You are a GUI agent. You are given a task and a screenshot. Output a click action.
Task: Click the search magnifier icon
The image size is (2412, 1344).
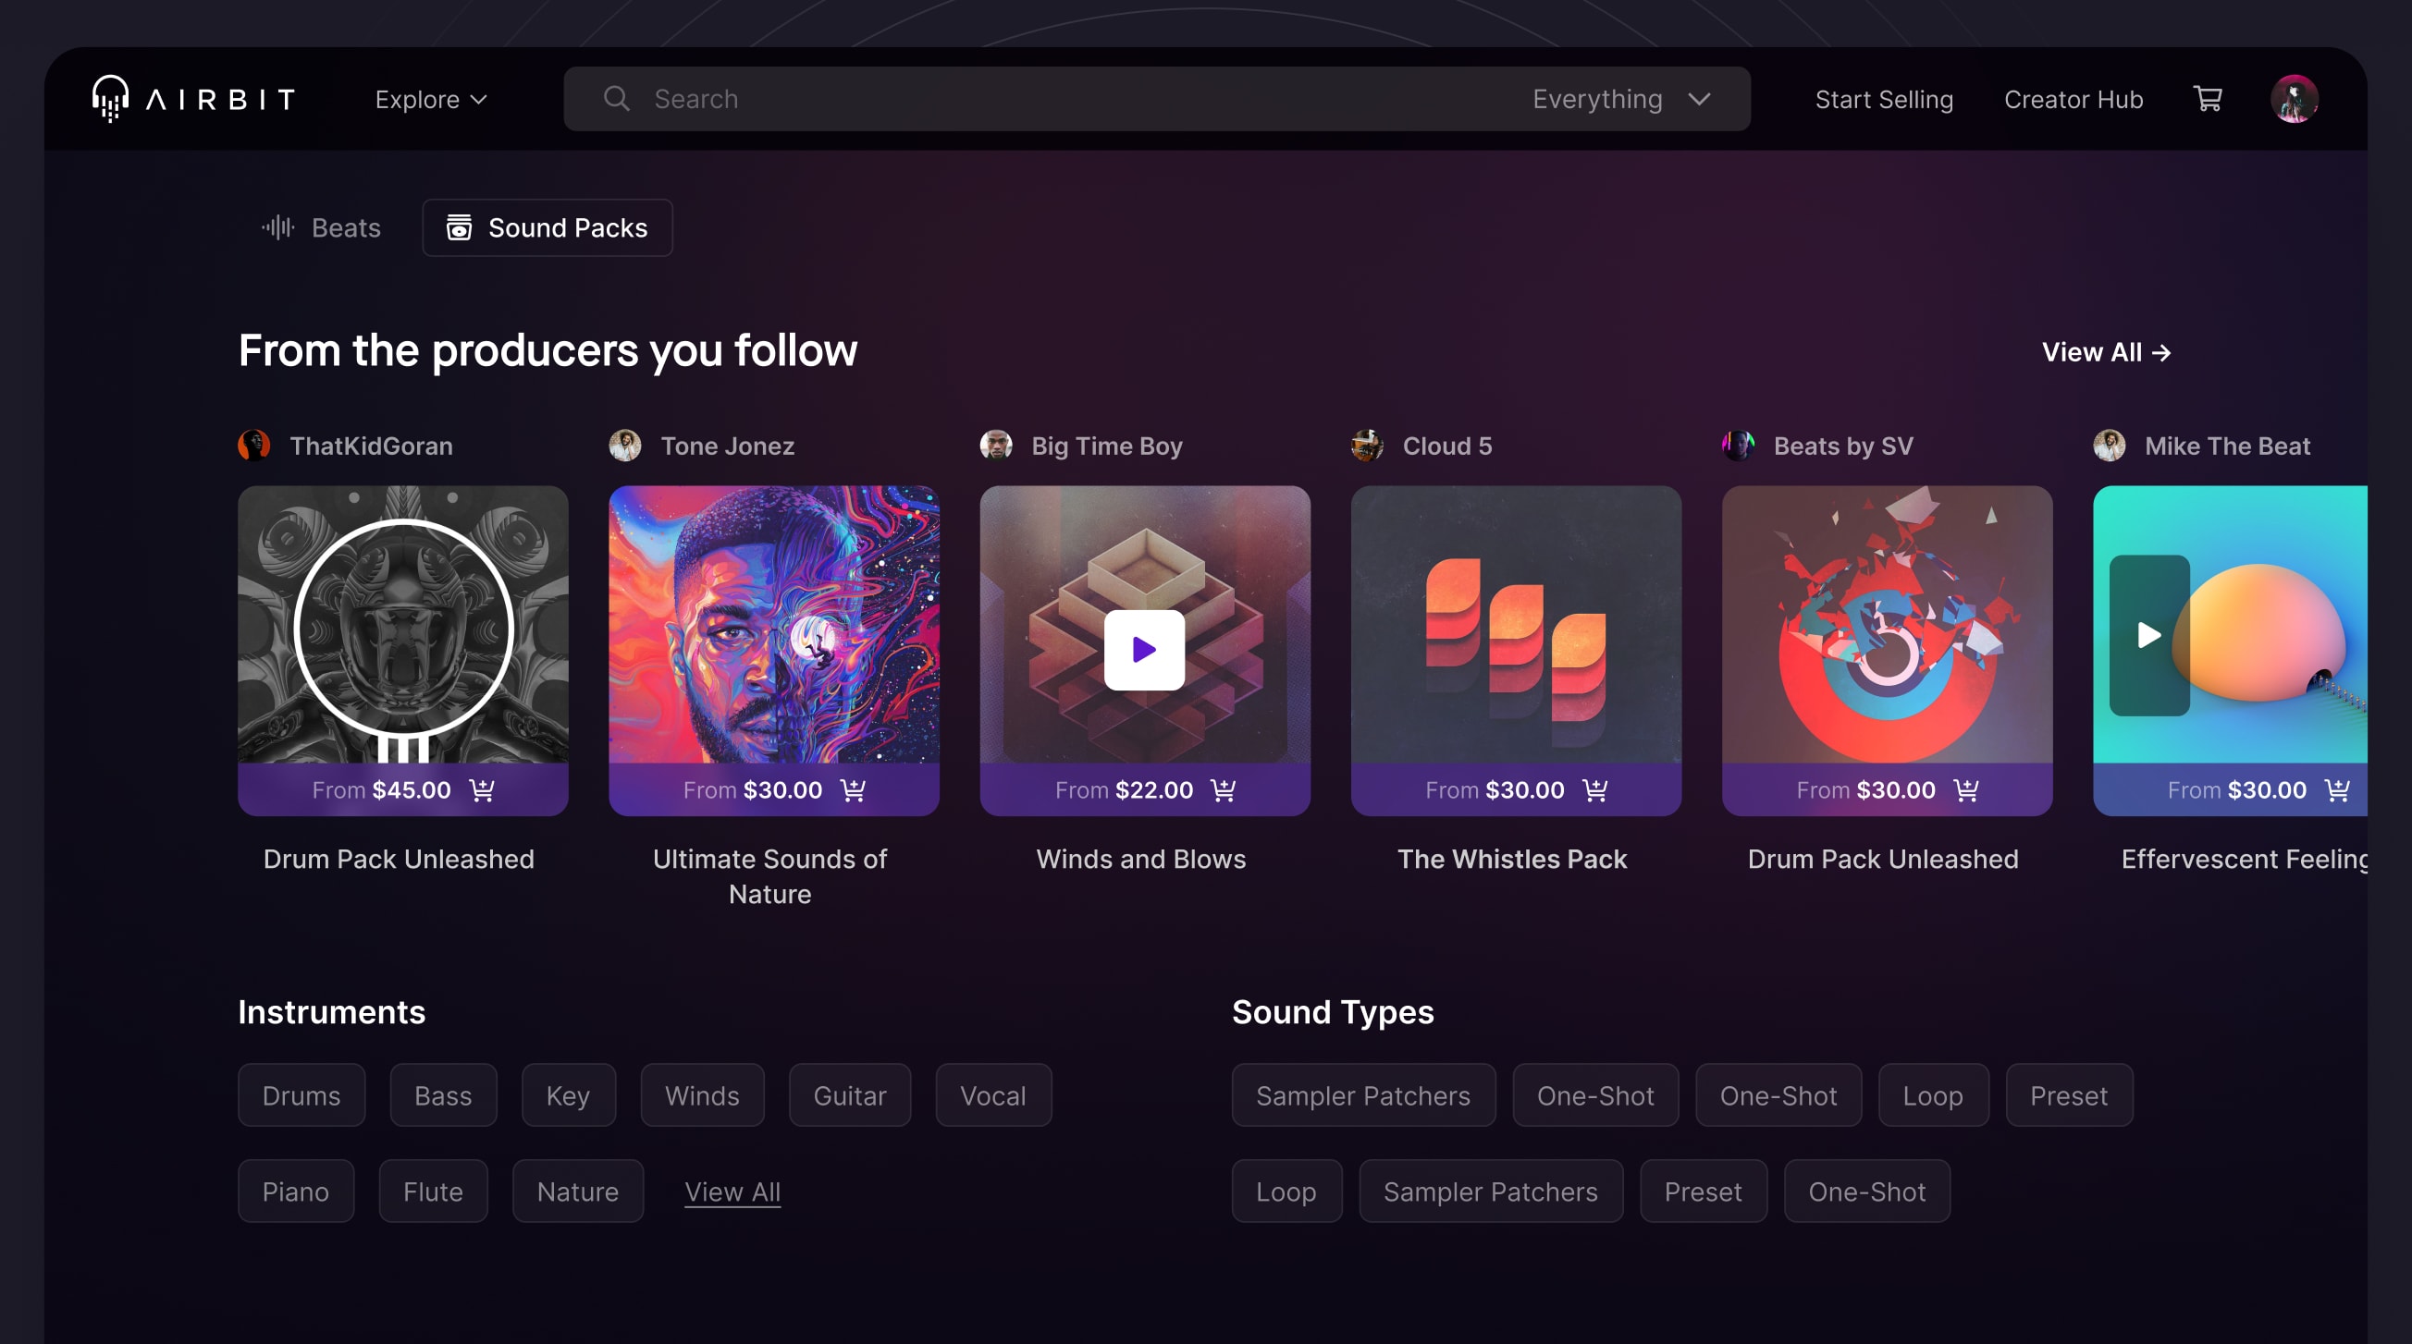tap(616, 99)
